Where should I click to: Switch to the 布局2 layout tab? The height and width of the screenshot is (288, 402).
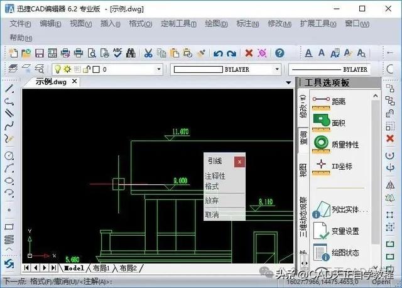[x=128, y=269]
